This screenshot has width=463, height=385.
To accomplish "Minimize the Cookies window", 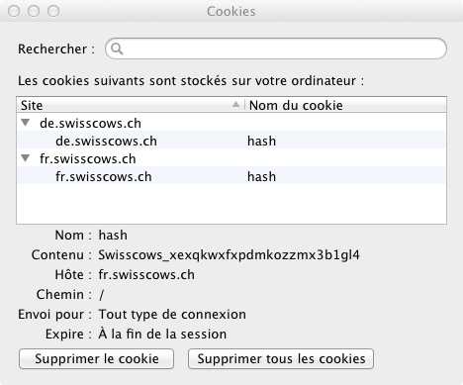I will point(34,11).
